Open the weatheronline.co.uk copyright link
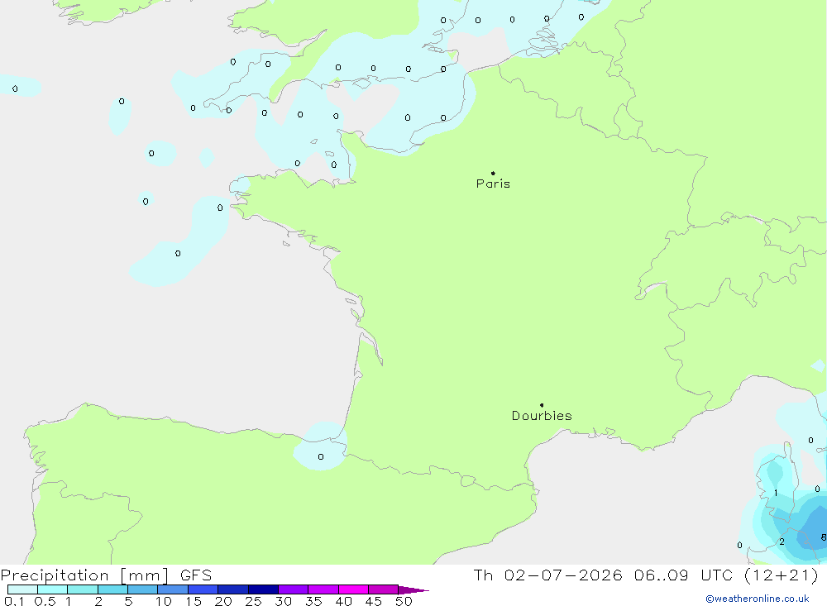827x606 pixels. pos(758,599)
